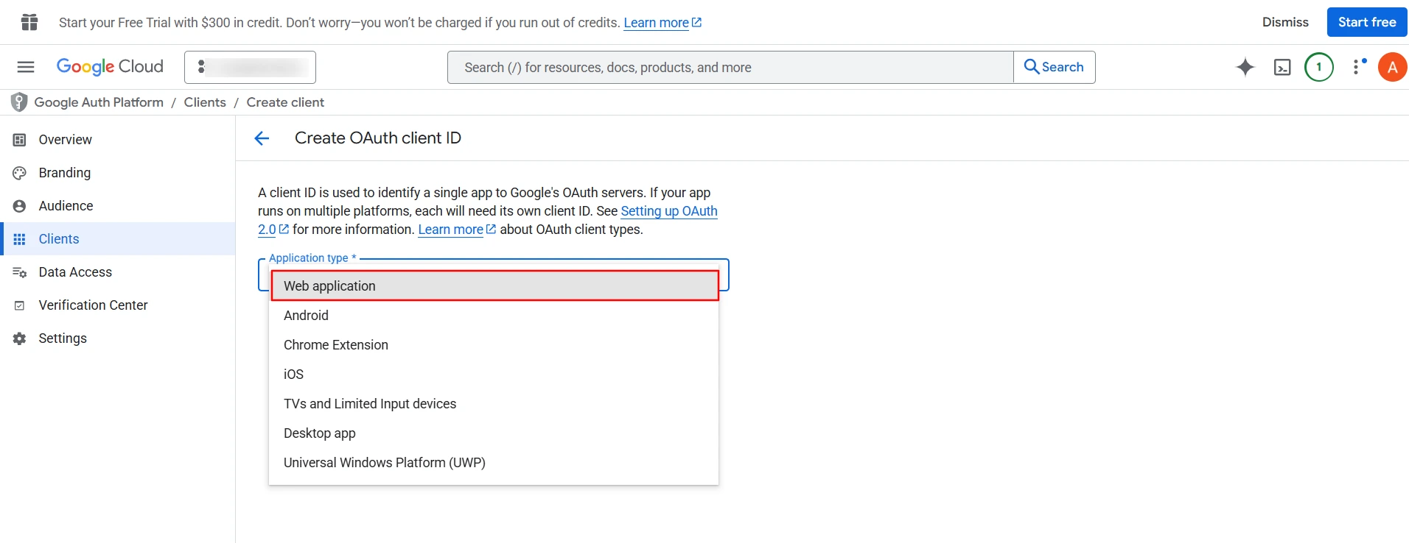Click the Create OAuth client ID heading
Viewport: 1409px width, 543px height.
378,138
